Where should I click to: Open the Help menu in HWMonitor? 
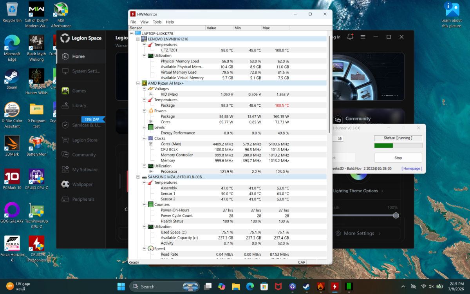tap(170, 22)
